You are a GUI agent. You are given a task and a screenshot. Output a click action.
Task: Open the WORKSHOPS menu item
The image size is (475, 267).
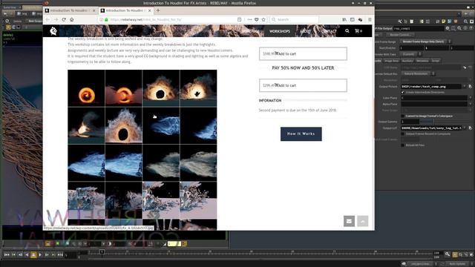coord(280,31)
